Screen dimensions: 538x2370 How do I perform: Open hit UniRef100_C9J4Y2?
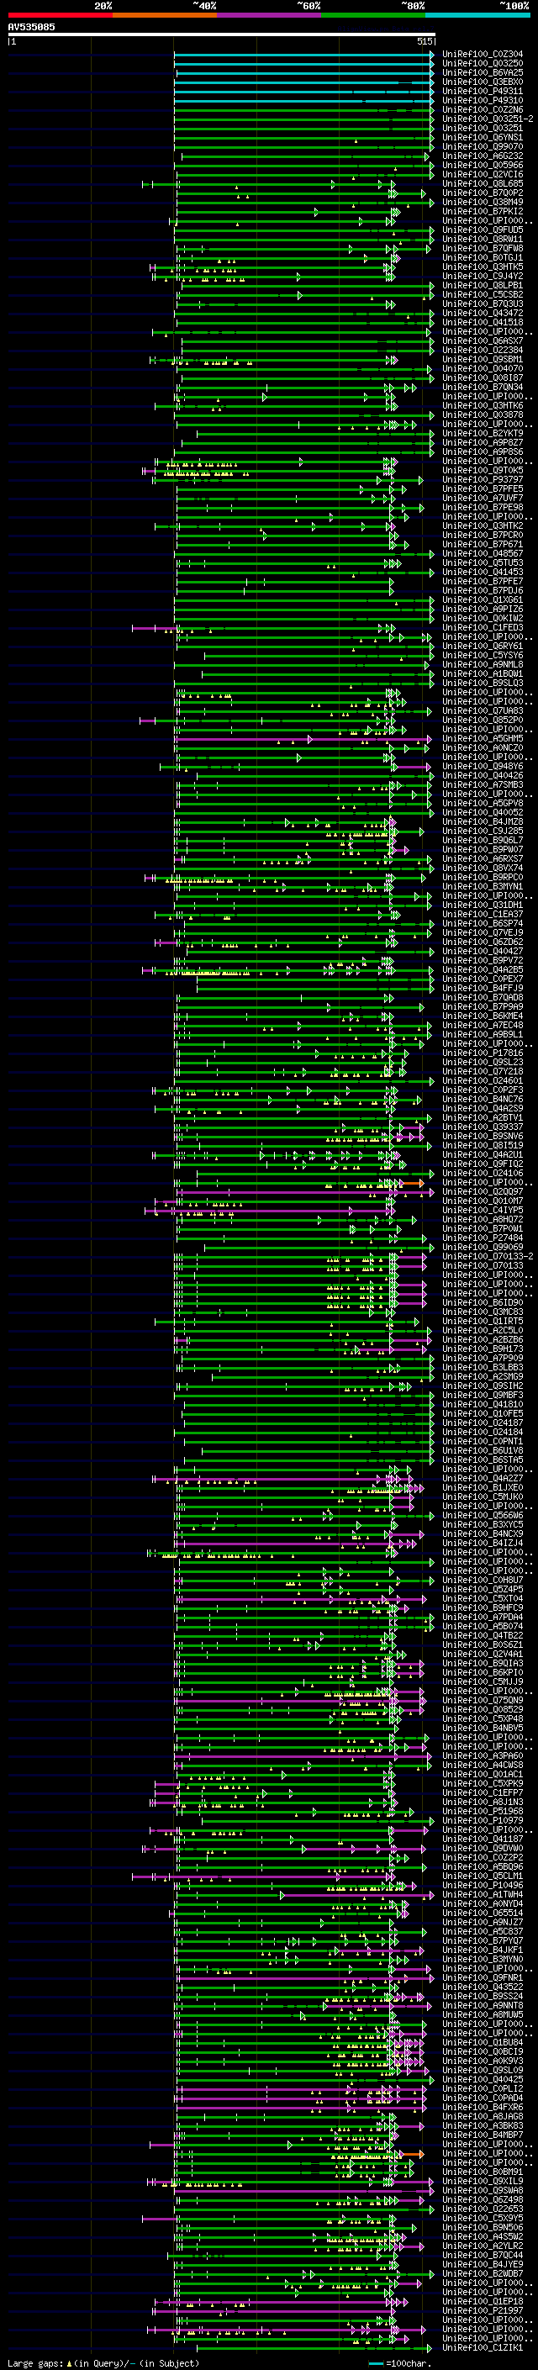point(482,277)
